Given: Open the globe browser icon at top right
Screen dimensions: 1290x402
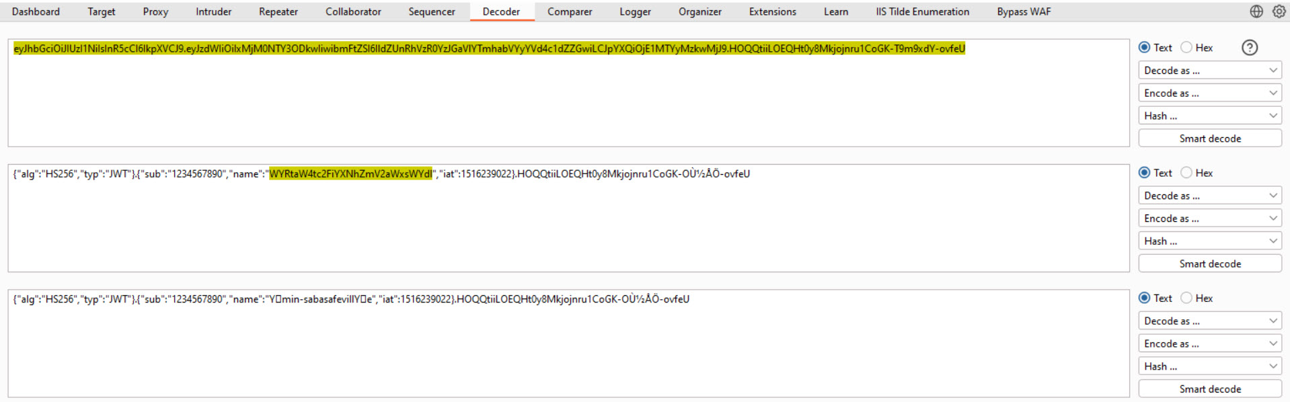Looking at the screenshot, I should point(1256,11).
